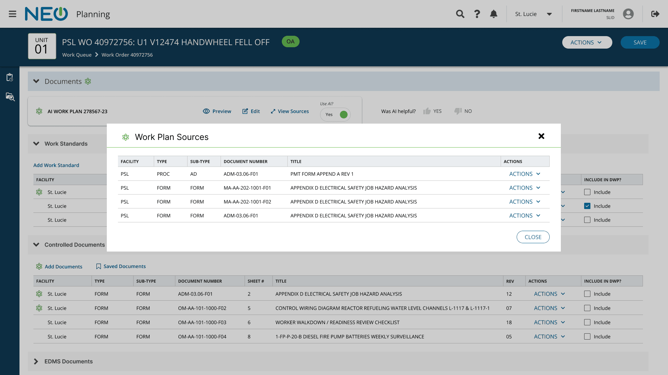Expand EDMS Documents section

(36, 361)
